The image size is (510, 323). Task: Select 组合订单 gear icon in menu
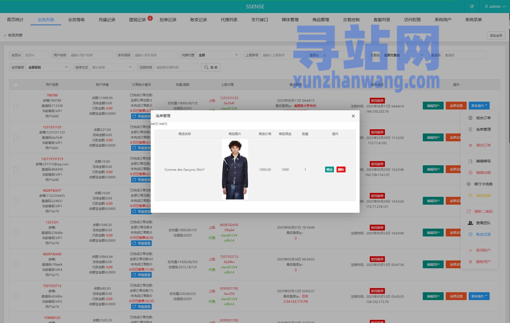[470, 118]
